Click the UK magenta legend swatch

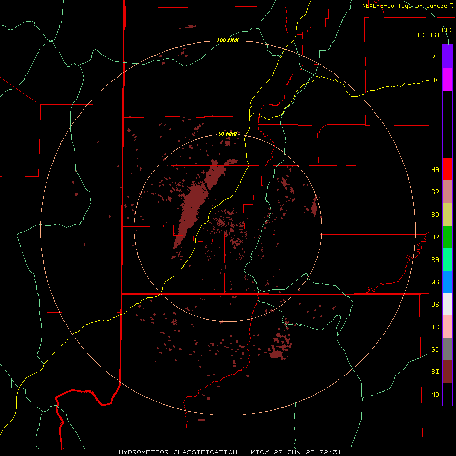click(447, 80)
